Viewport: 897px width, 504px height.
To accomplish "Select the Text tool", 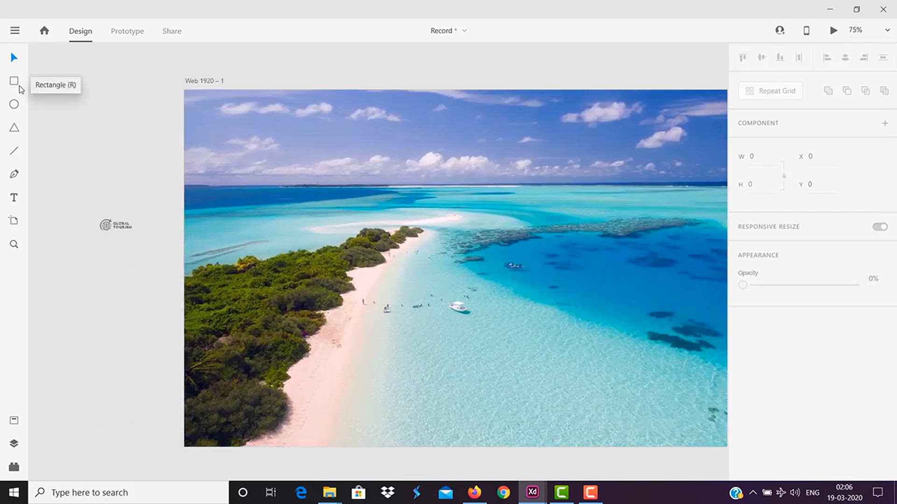I will click(14, 197).
